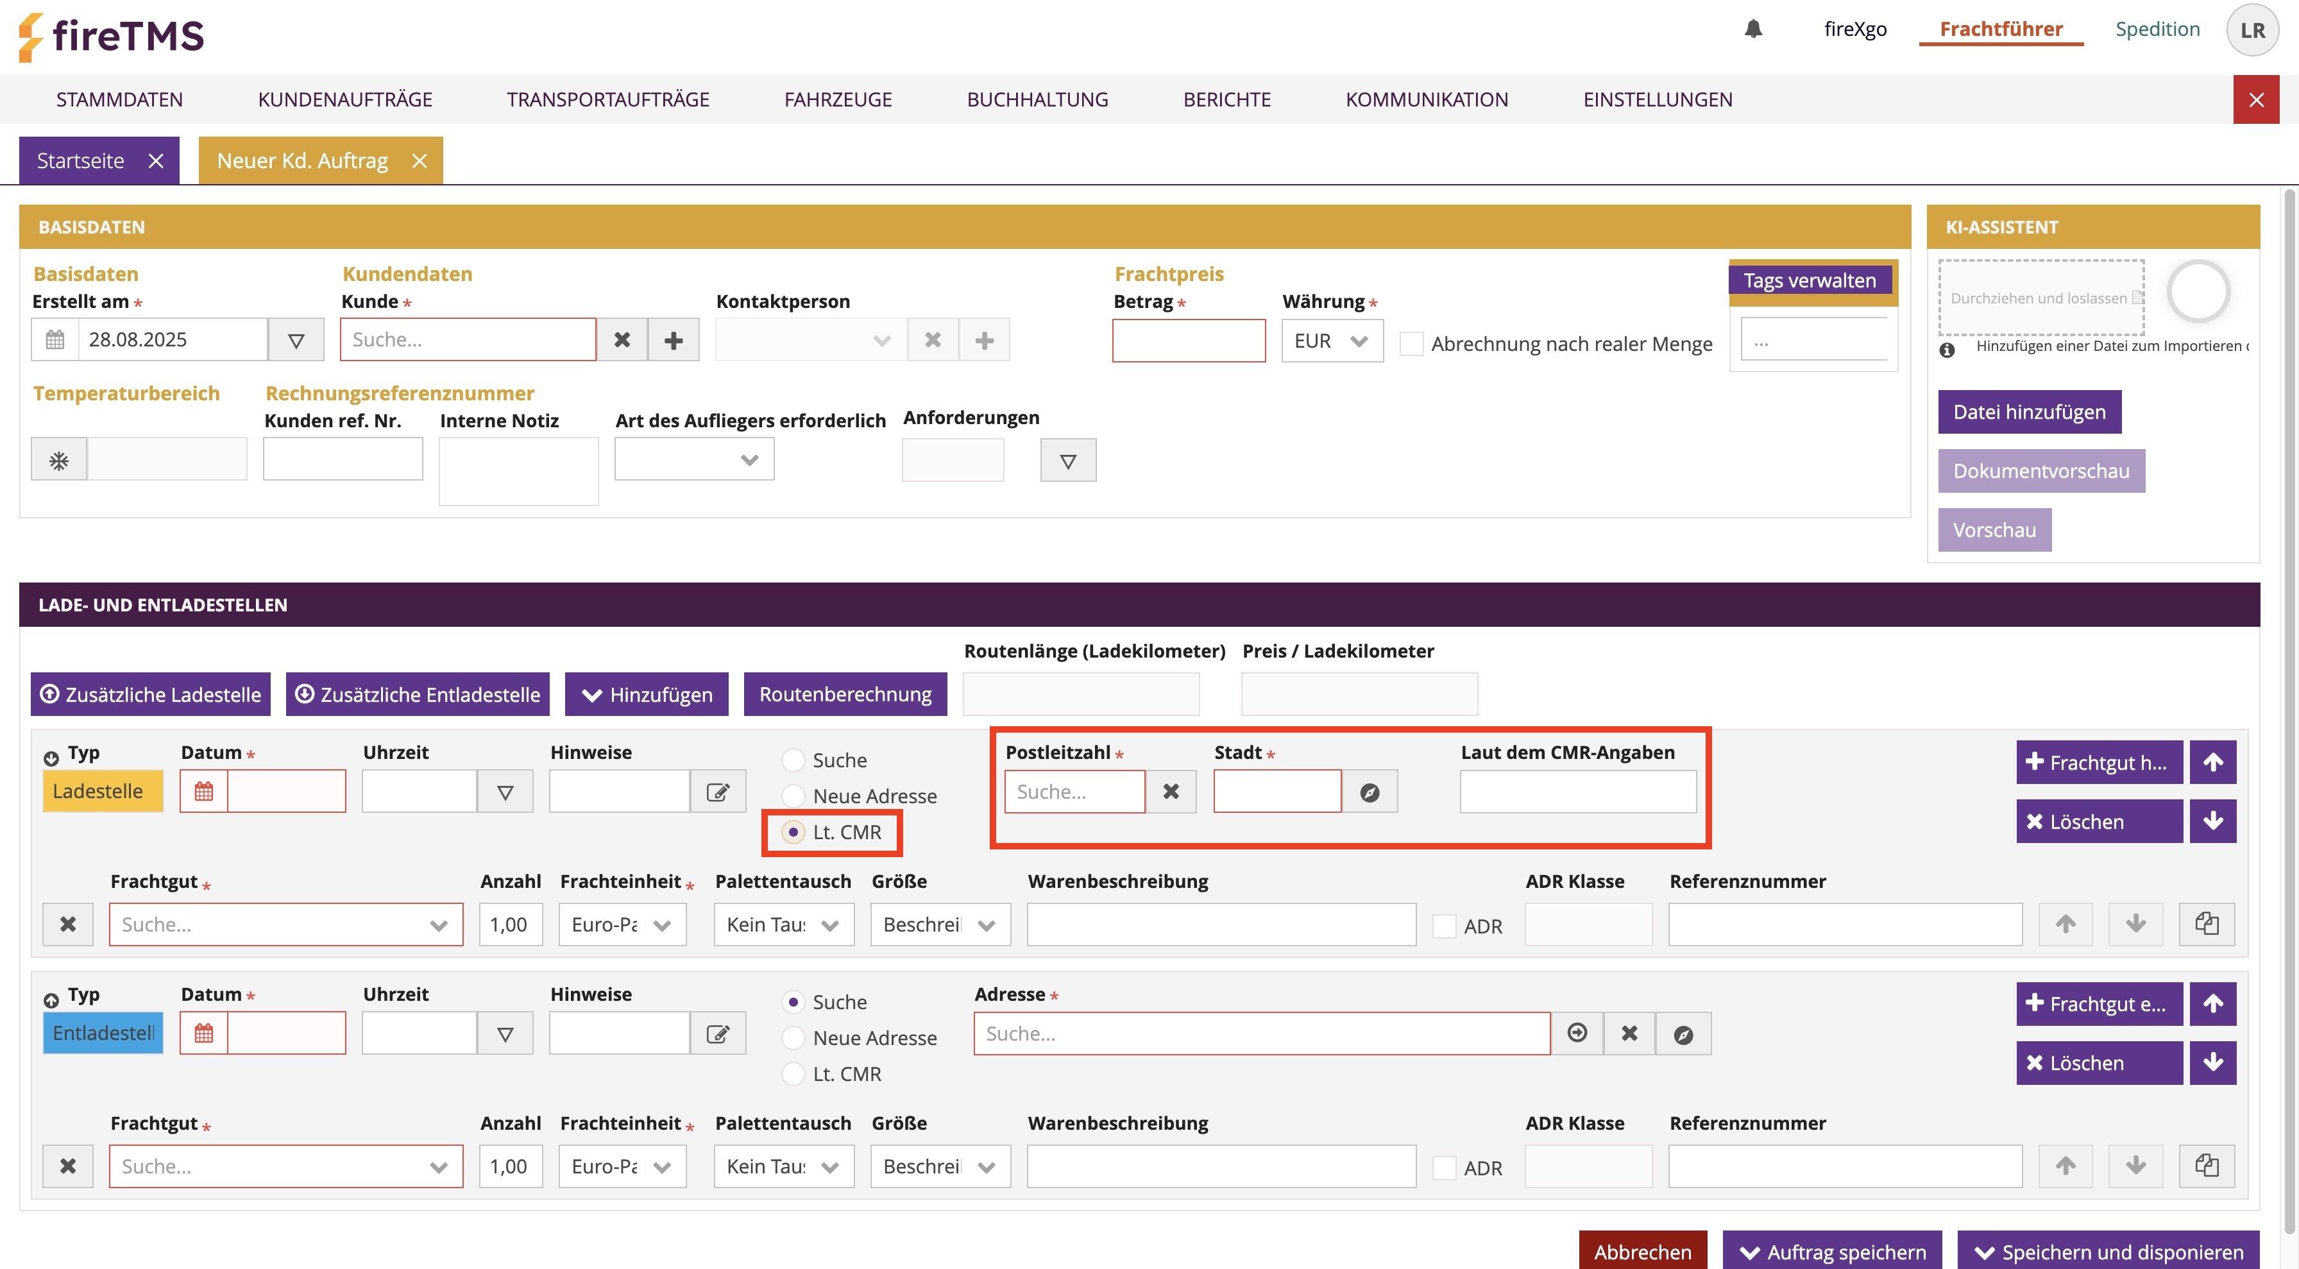Select Neue Adresse radio for Ladestelle

[792, 796]
